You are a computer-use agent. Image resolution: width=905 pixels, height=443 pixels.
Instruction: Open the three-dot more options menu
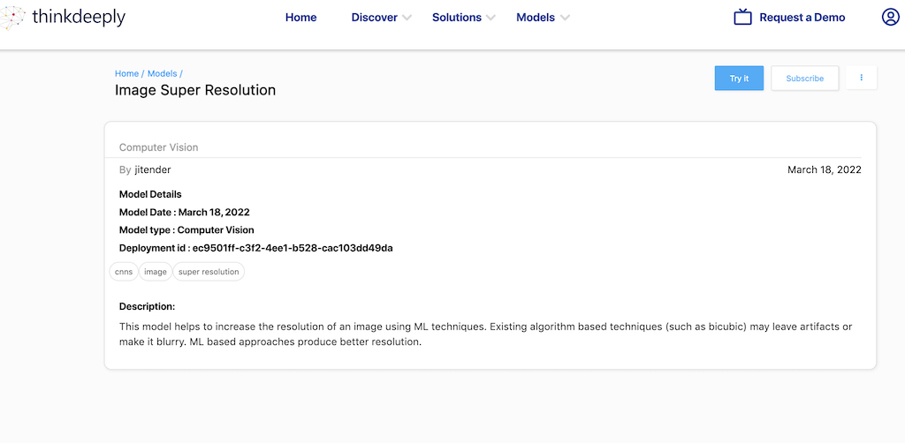pos(861,78)
